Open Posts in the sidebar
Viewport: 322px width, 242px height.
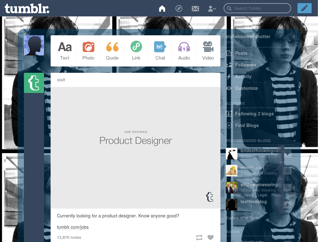coord(259,53)
